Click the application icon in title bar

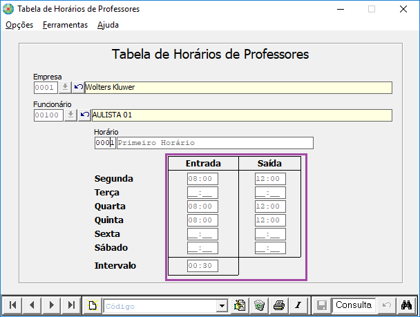coord(8,9)
